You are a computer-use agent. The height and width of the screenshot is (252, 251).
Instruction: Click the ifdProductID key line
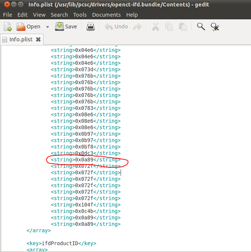pyautogui.click(x=61, y=243)
